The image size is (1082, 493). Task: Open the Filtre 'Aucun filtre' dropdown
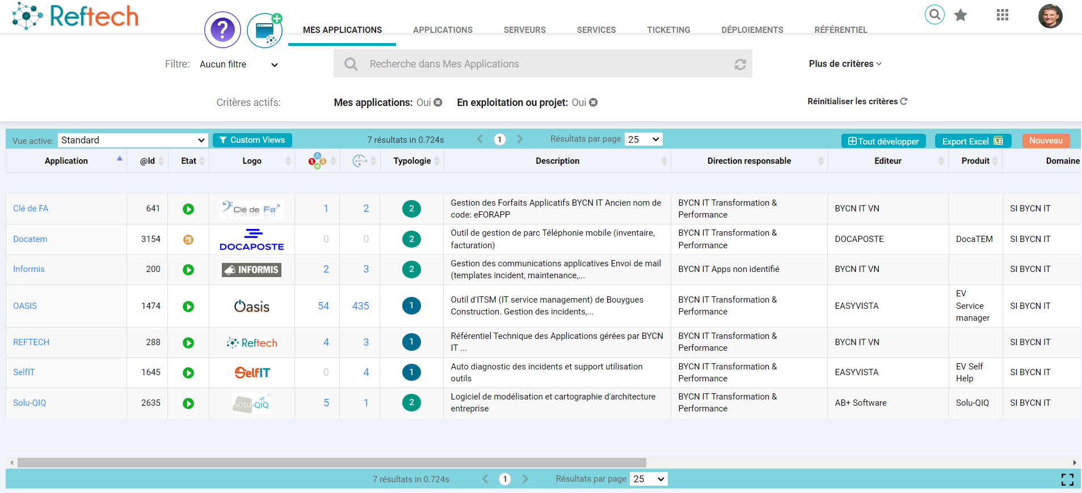238,65
